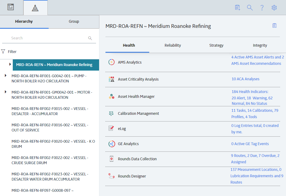The width and height of the screenshot is (286, 196).
Task: Open the 0 Log Entries total link
Action: pyautogui.click(x=255, y=129)
